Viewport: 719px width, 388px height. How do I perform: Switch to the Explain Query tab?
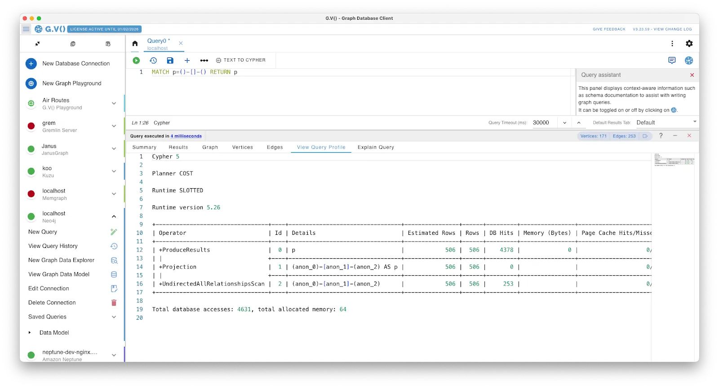click(x=376, y=147)
